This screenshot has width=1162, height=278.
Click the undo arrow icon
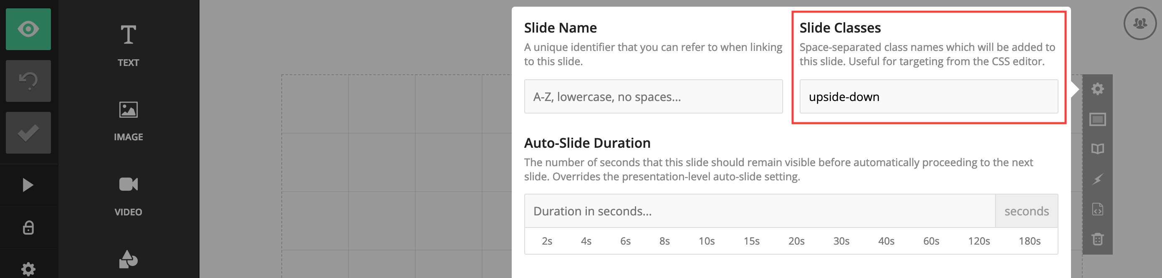click(28, 81)
